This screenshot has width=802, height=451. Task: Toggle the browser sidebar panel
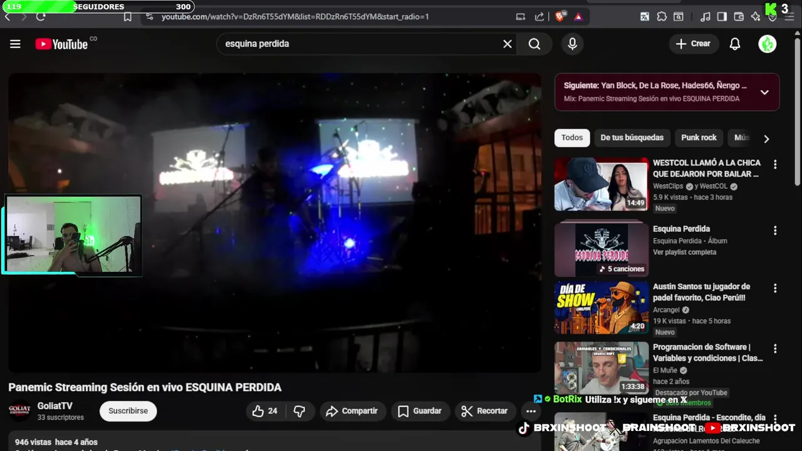(722, 17)
